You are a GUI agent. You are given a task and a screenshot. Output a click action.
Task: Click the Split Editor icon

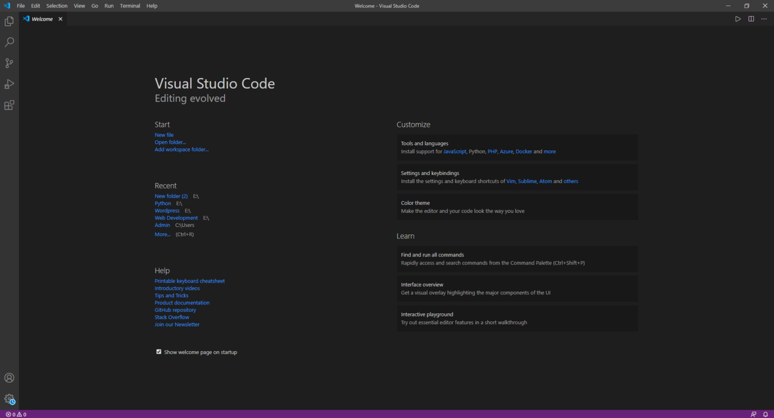click(751, 19)
